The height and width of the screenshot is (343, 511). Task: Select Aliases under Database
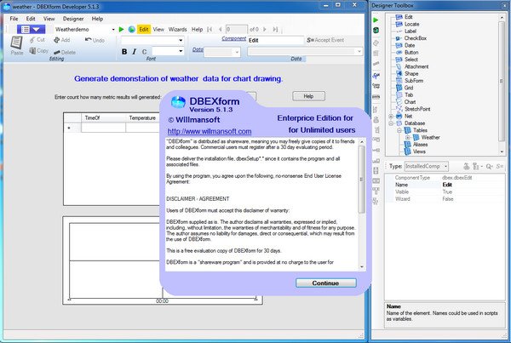click(420, 145)
